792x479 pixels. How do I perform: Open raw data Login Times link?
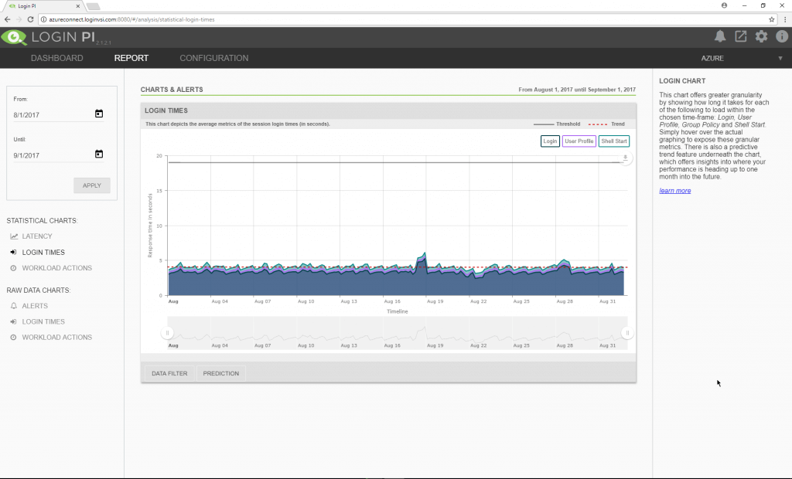[43, 321]
